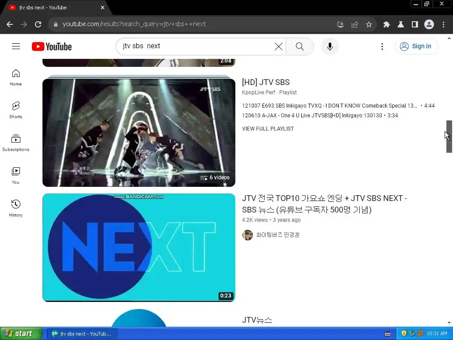Open Shorts in sidebar
Screen dimensions: 453x340
[x=15, y=110]
